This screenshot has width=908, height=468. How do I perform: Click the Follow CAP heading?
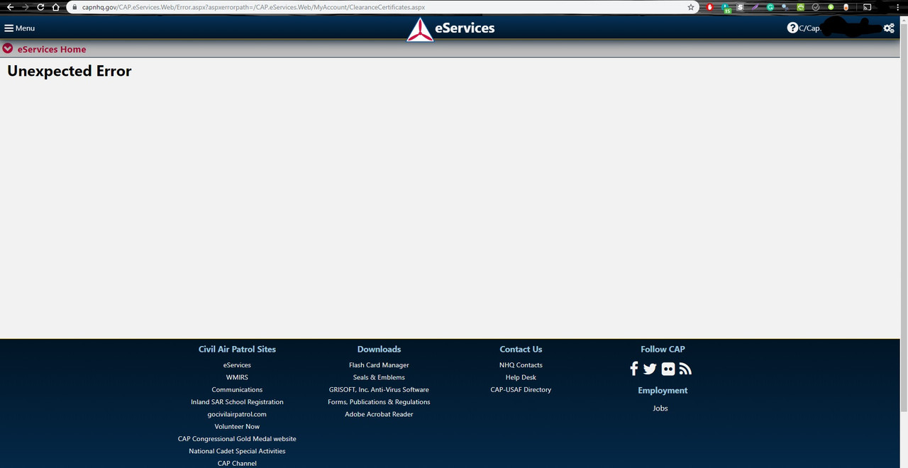click(x=663, y=349)
